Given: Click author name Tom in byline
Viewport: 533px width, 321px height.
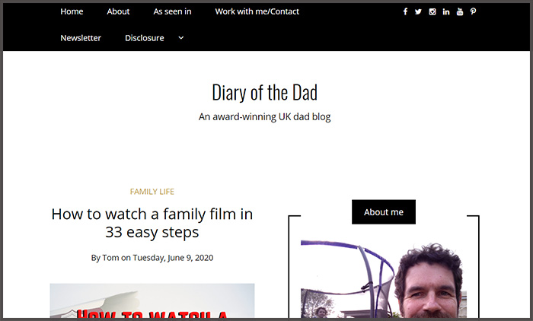Looking at the screenshot, I should click(110, 258).
